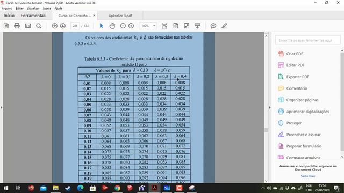
Task: Select the fit one full page icon
Action: click(x=176, y=26)
